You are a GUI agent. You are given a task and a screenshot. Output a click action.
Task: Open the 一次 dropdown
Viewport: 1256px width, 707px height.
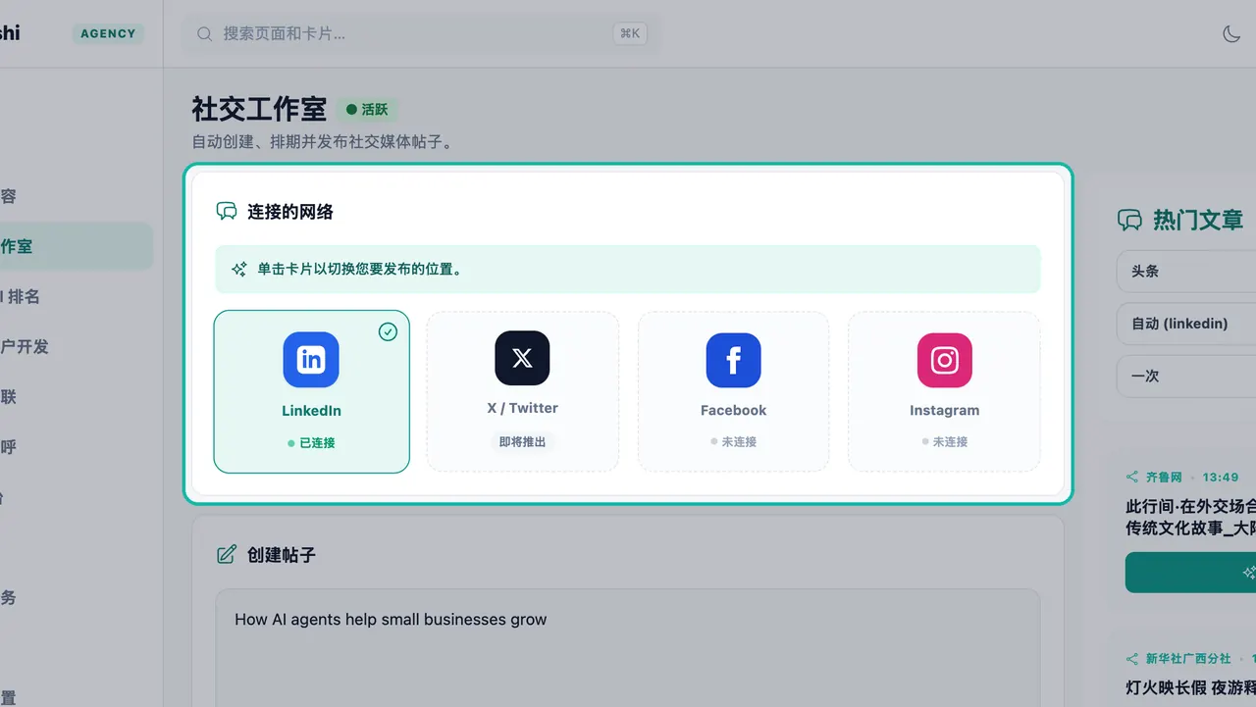(x=1186, y=376)
